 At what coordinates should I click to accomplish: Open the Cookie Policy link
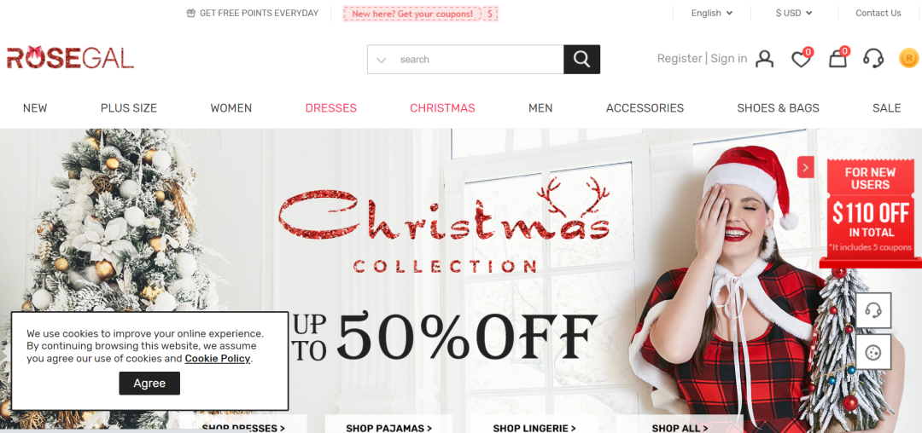pos(218,359)
